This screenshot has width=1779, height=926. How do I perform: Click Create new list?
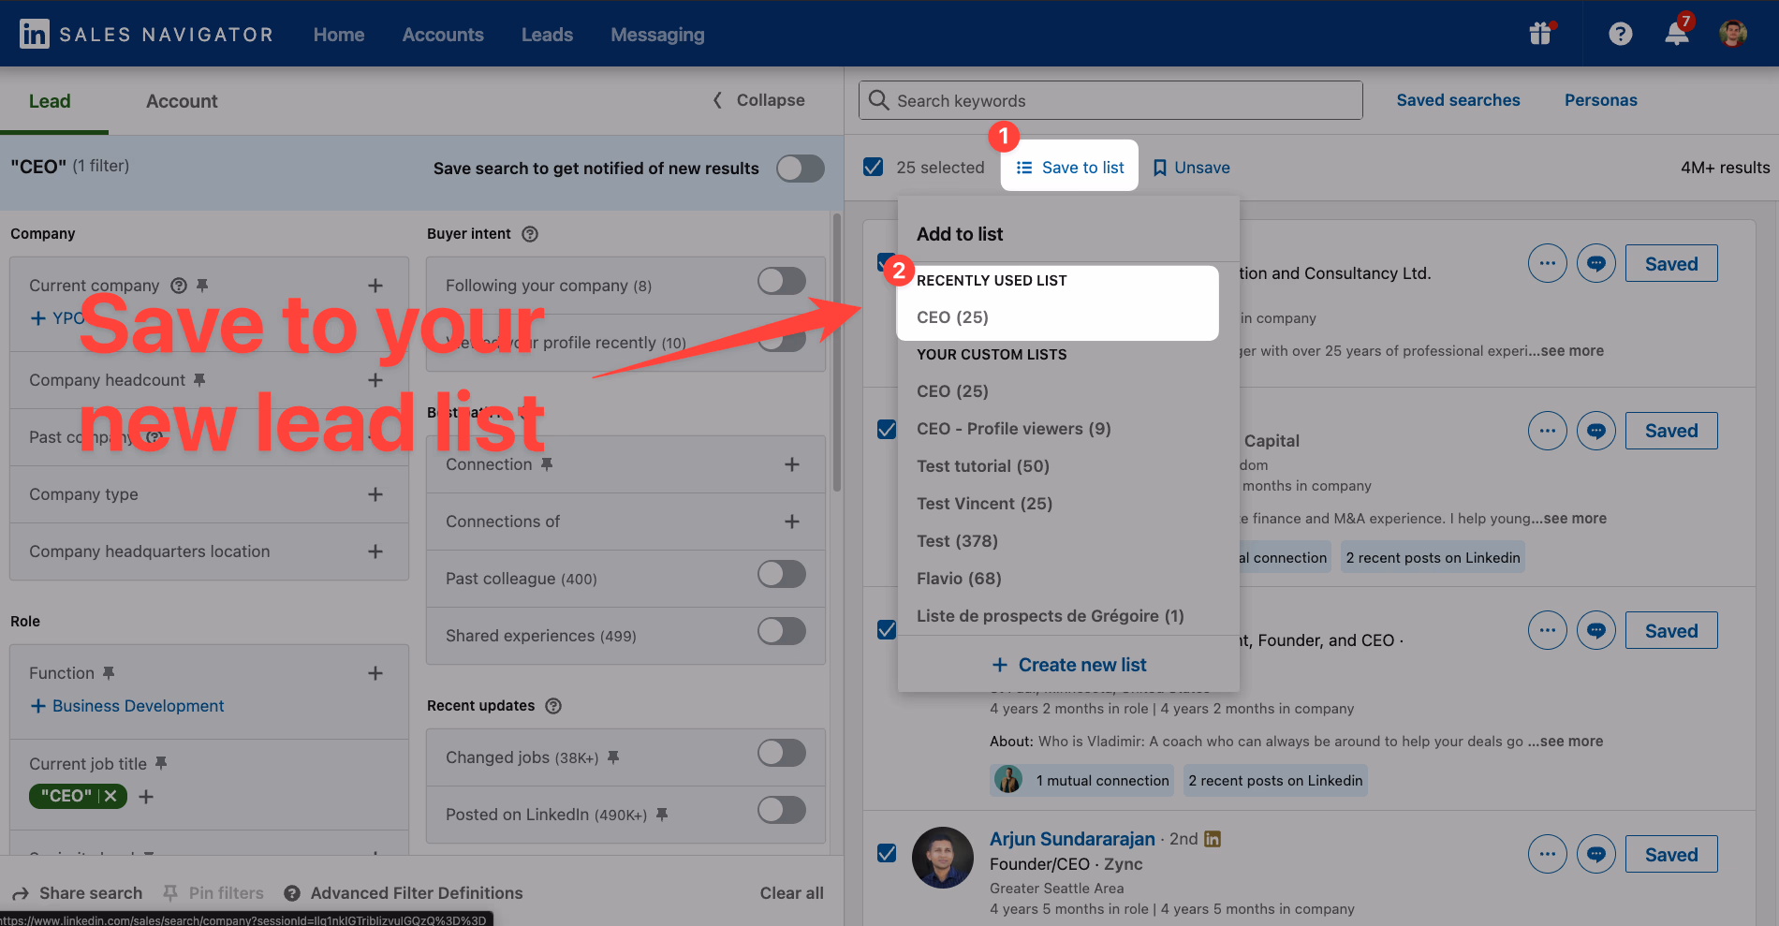(1068, 665)
